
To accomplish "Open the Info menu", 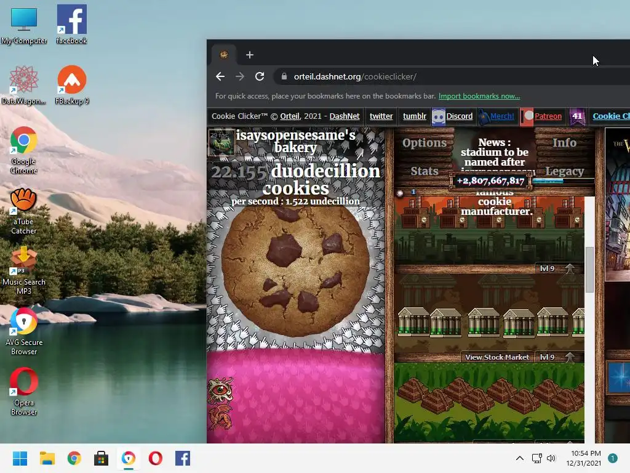I will click(564, 143).
